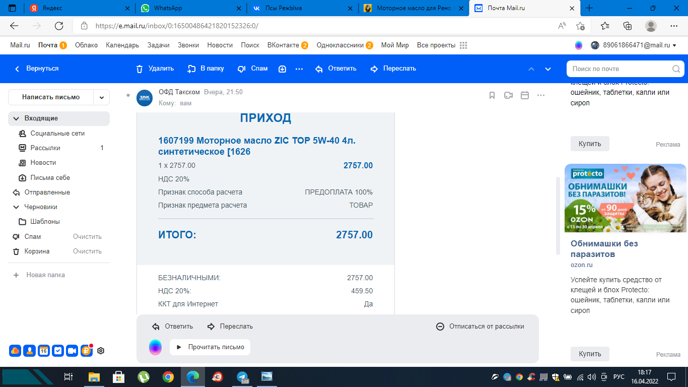Screen dimensions: 688x387
Task: Open the three-dot more actions in blue toolbar
Action: [299, 69]
